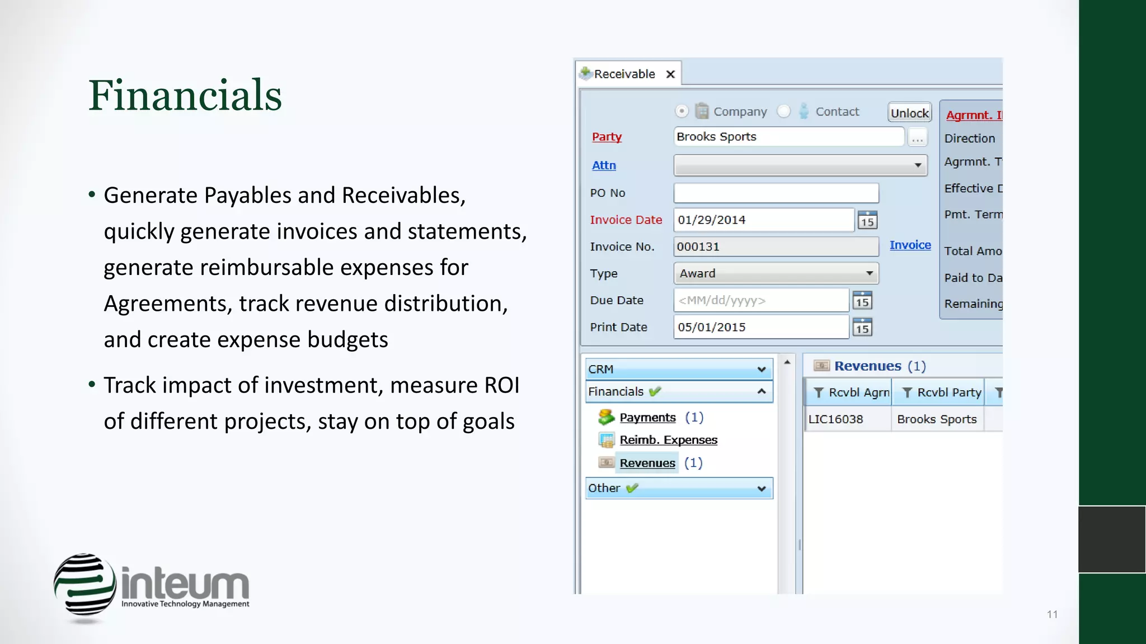
Task: Select the Brooks Sports table cell
Action: pyautogui.click(x=938, y=419)
